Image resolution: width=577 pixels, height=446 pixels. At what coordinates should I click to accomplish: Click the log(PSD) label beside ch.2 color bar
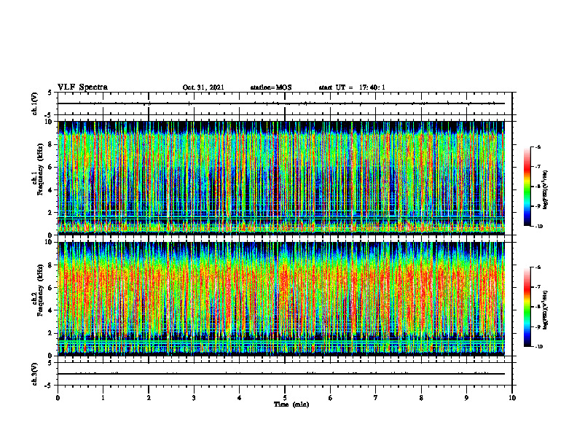pyautogui.click(x=546, y=309)
